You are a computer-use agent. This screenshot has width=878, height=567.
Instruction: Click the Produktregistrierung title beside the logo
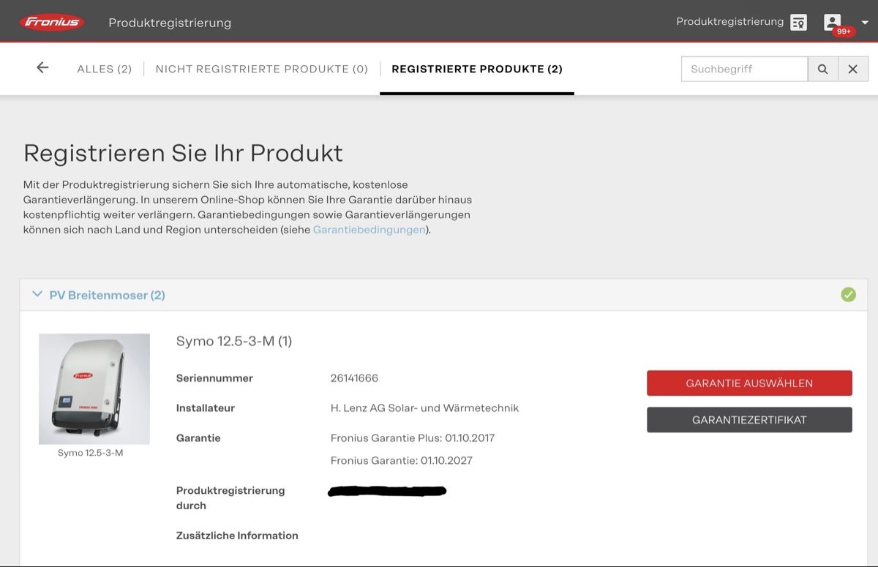(x=170, y=23)
